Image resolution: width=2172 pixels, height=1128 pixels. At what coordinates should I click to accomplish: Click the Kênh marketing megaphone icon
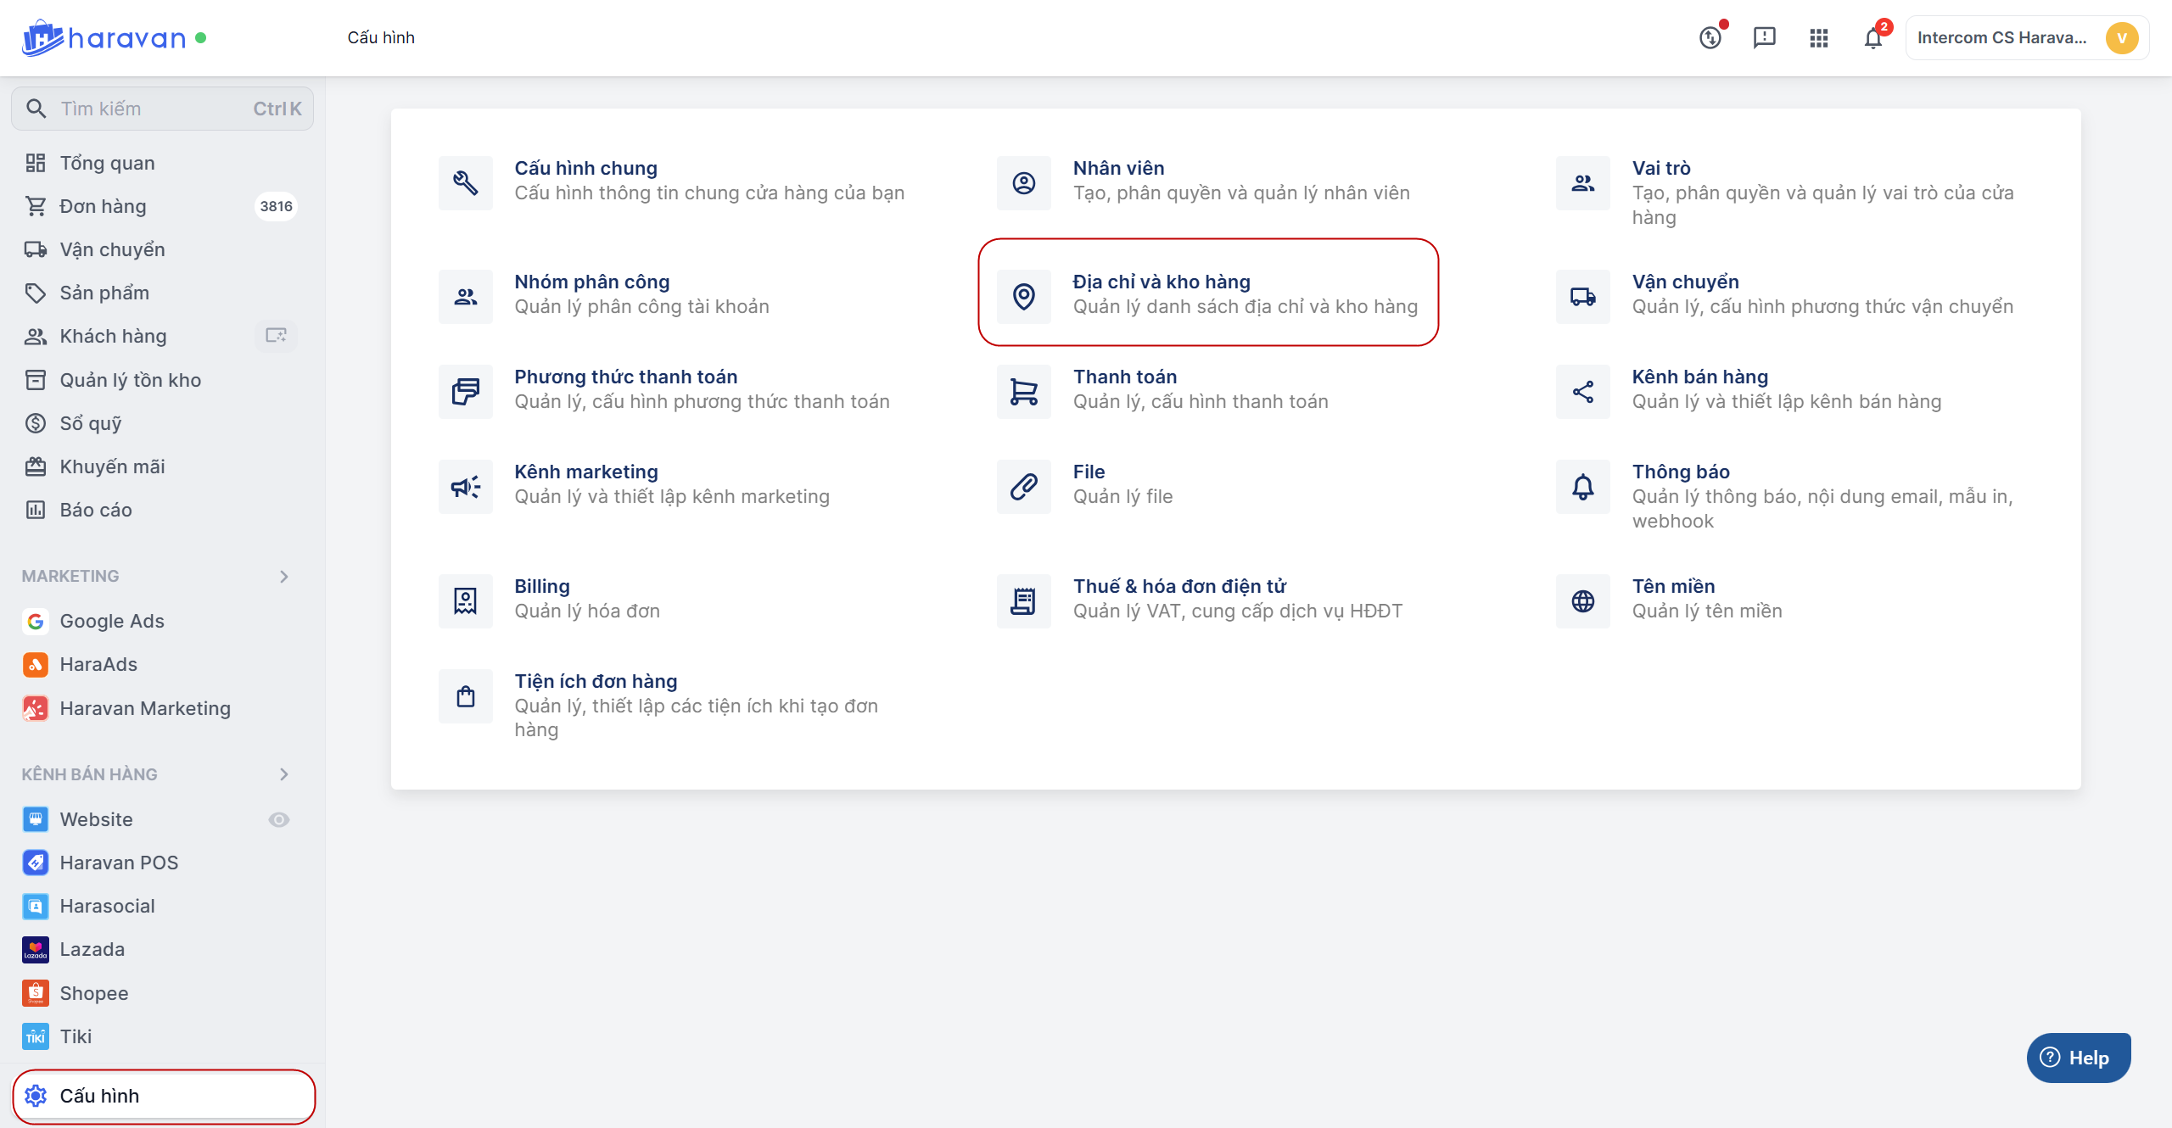(x=465, y=487)
